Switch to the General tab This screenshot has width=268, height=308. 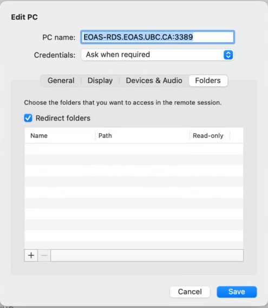coord(61,81)
